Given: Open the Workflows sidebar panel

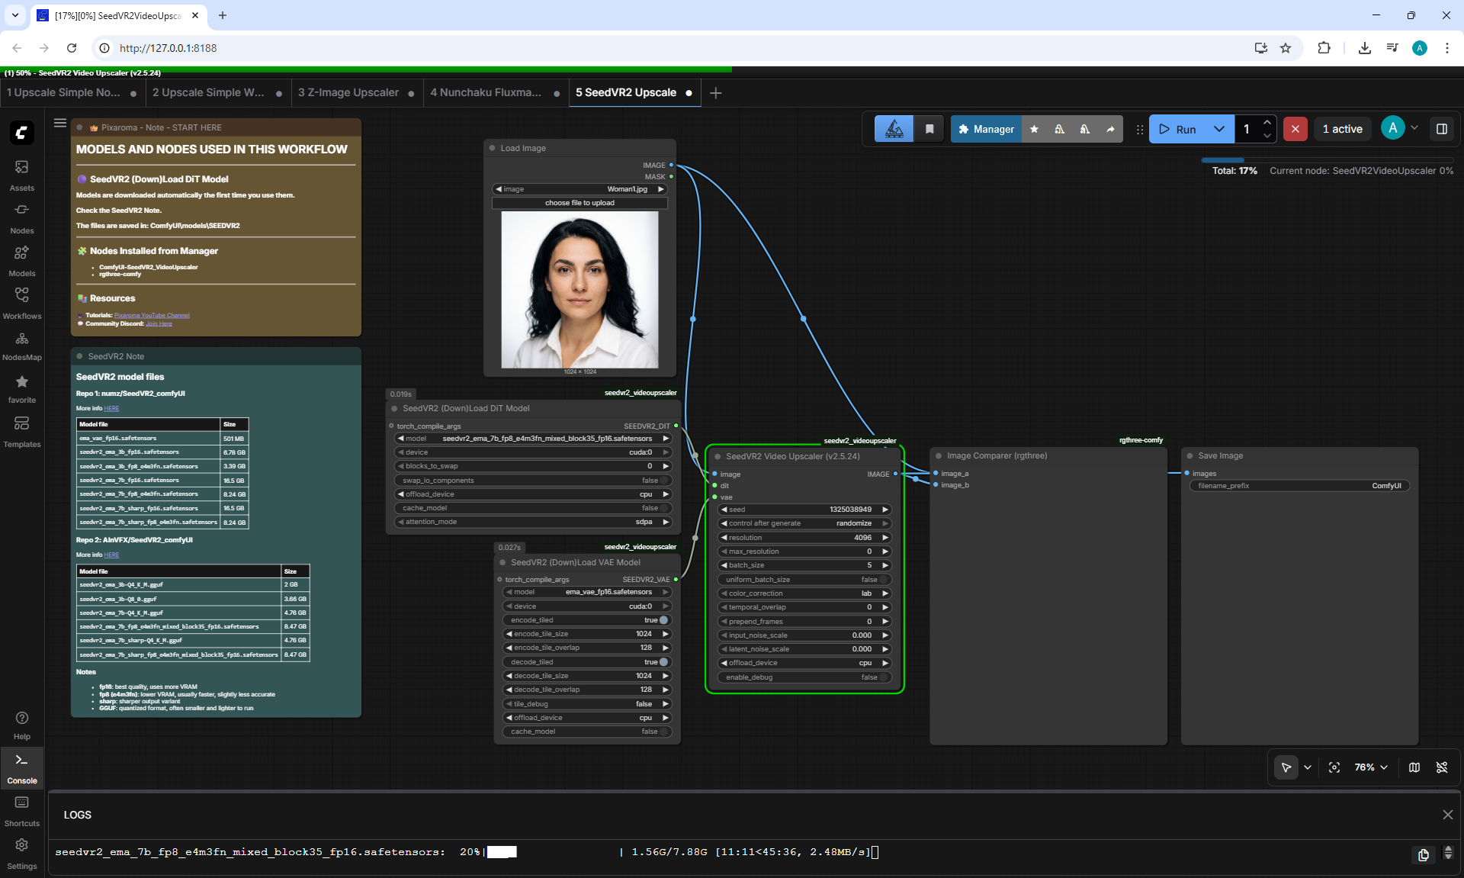Looking at the screenshot, I should click(21, 303).
